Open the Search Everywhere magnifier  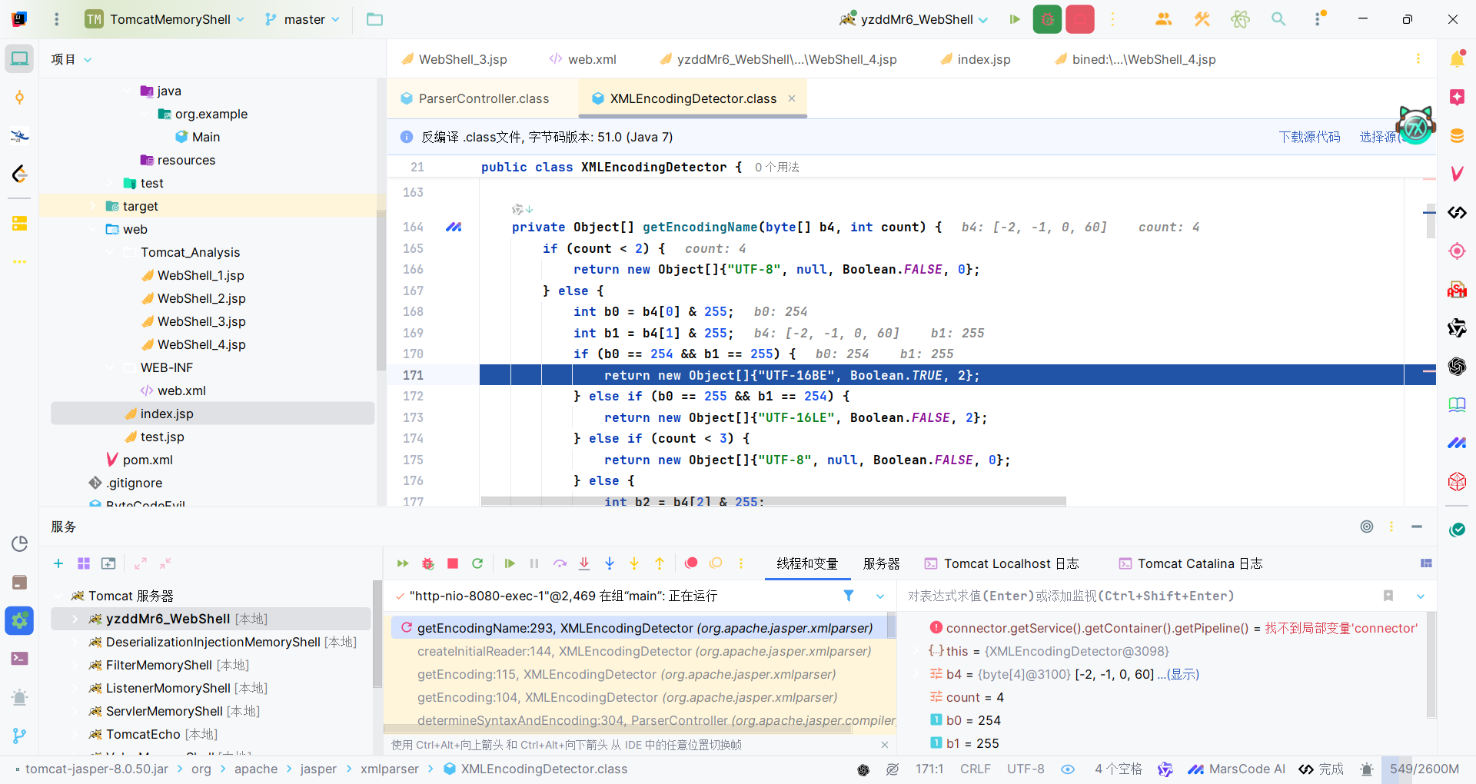1278,19
